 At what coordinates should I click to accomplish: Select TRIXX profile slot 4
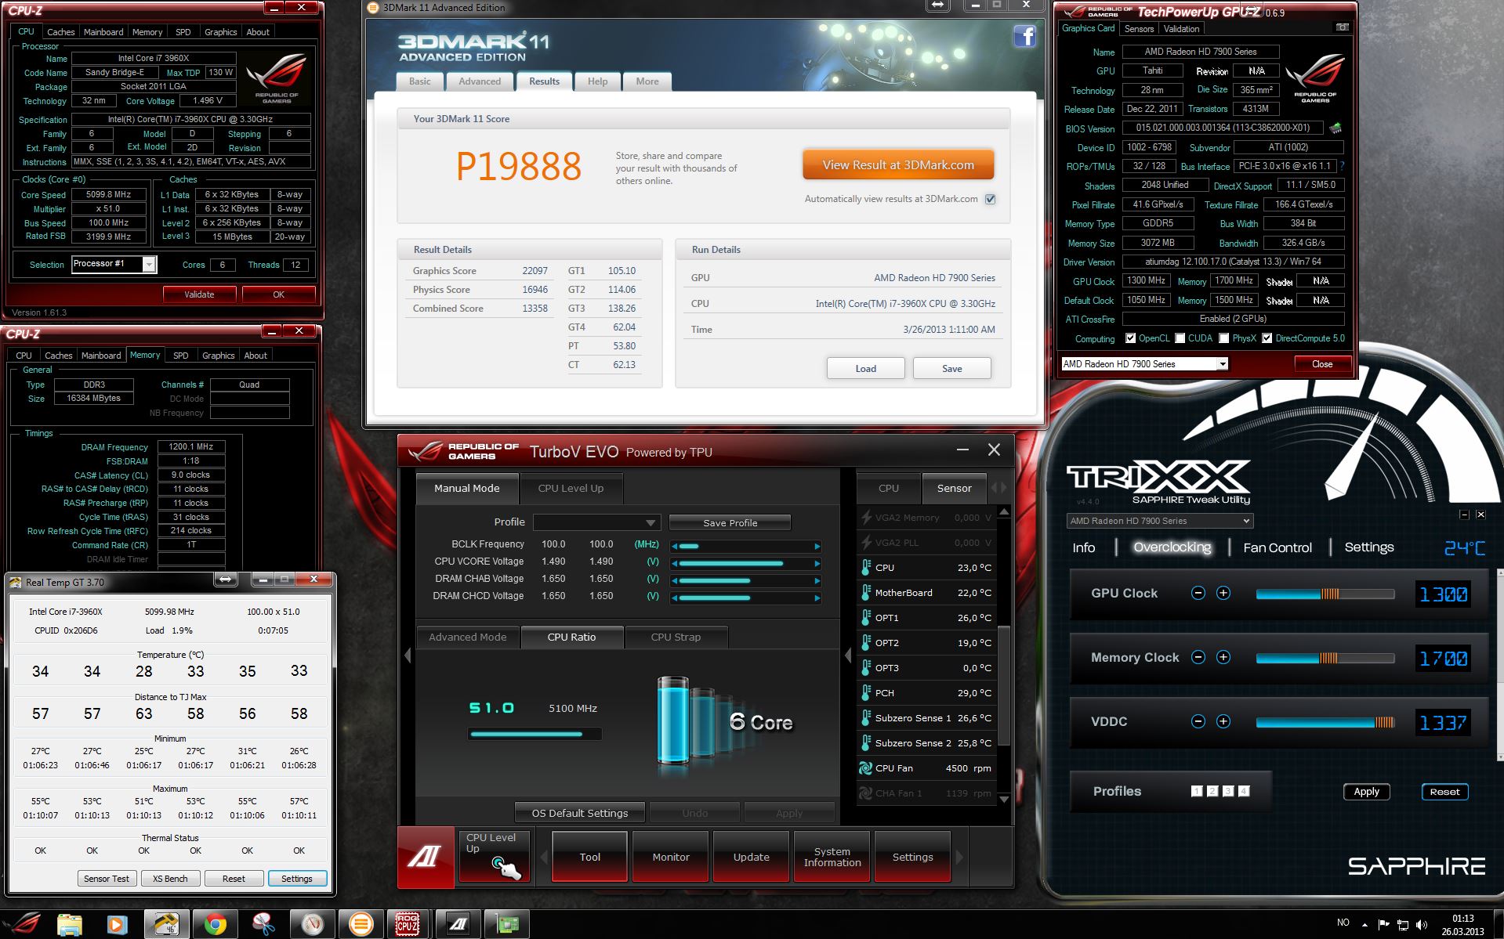click(x=1244, y=791)
